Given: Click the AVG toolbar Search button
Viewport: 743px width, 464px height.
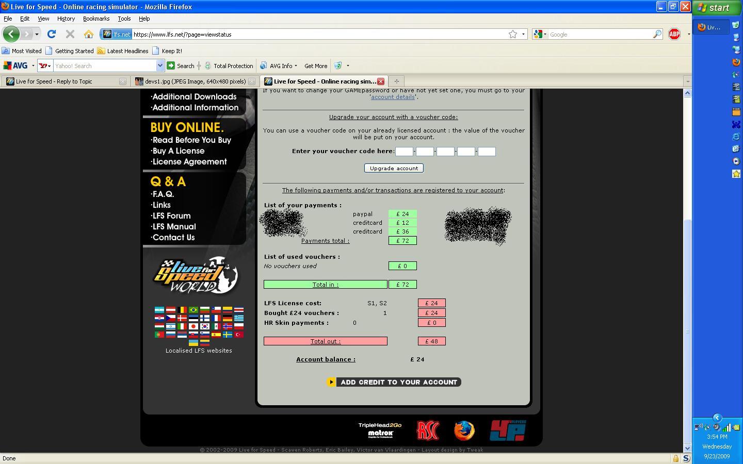Looking at the screenshot, I should click(181, 65).
